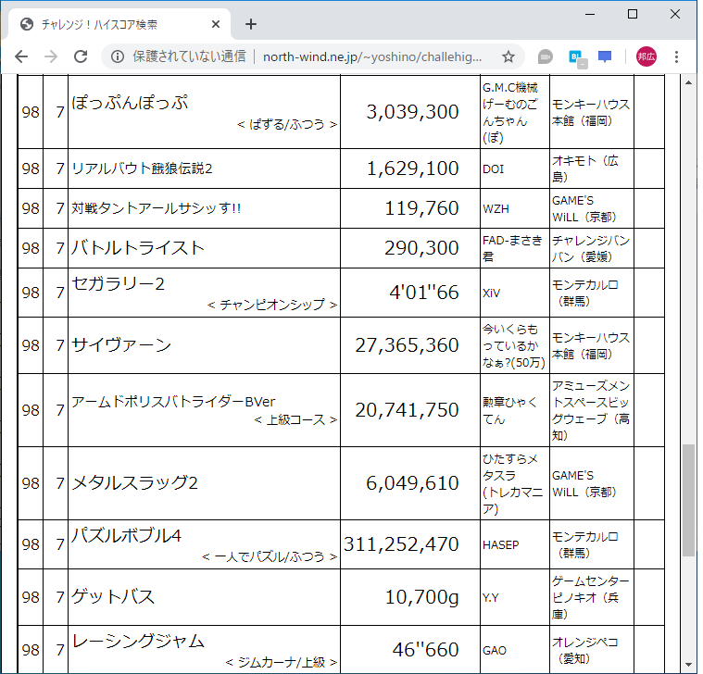Select game title サイヴァーン

[121, 345]
